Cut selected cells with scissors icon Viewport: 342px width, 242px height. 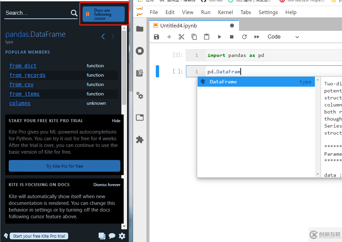(182, 37)
